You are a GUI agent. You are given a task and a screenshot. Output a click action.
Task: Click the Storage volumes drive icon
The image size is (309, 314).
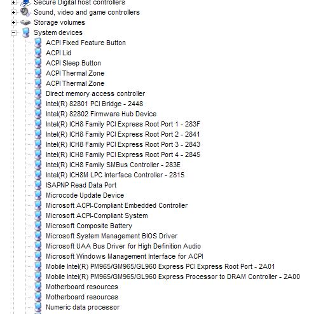[x=25, y=22]
